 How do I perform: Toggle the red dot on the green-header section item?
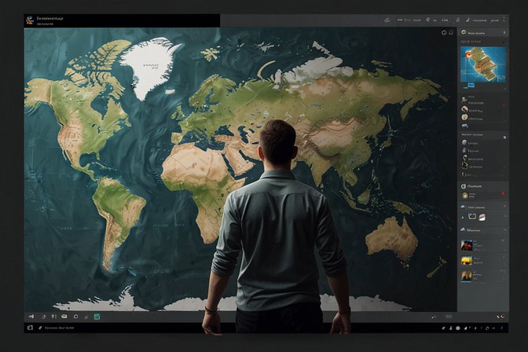click(503, 192)
